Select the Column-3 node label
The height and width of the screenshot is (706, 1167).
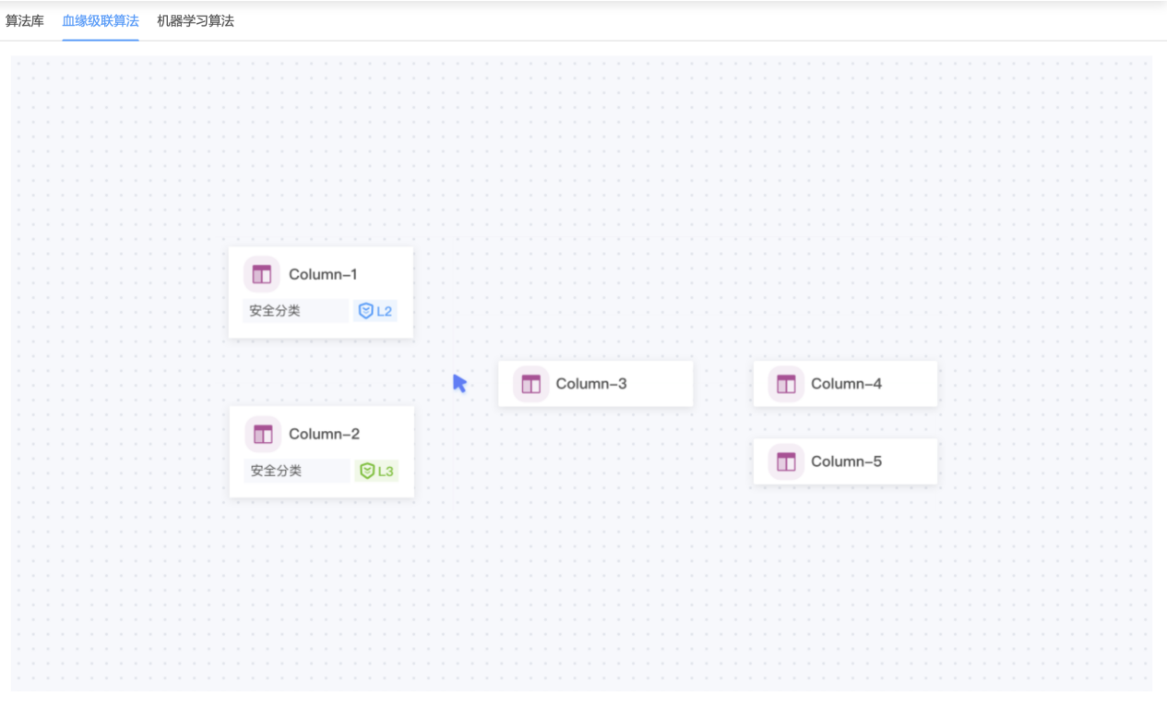coord(591,384)
